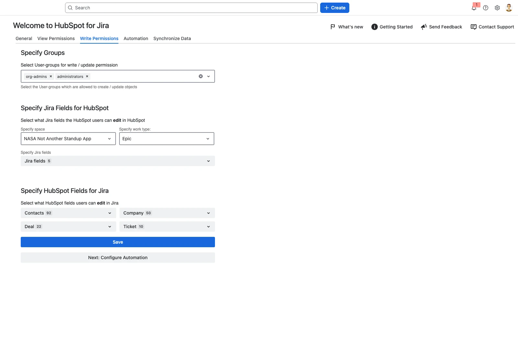Click the Company count badge 50
Image resolution: width=518 pixels, height=349 pixels.
click(149, 213)
